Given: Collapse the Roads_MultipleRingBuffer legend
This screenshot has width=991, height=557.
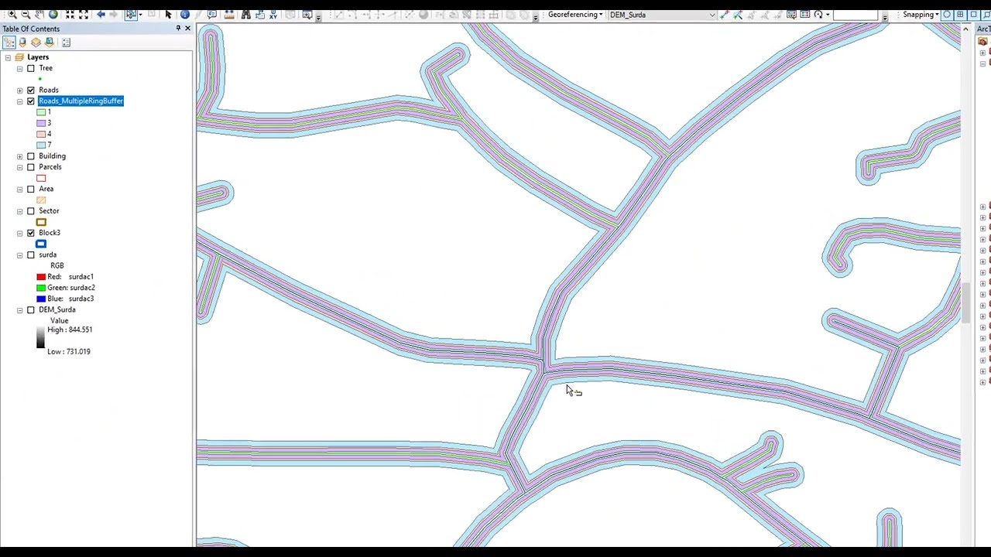Looking at the screenshot, I should click(20, 101).
